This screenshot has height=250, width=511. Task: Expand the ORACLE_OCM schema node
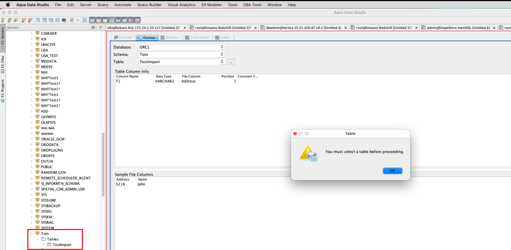pyautogui.click(x=31, y=139)
